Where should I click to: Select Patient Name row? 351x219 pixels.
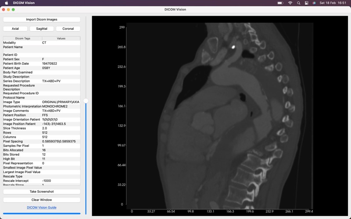coord(42,49)
